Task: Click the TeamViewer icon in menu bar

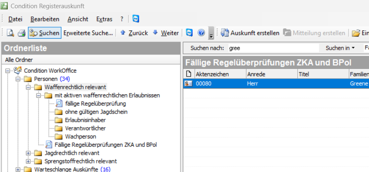Action: (x=136, y=19)
